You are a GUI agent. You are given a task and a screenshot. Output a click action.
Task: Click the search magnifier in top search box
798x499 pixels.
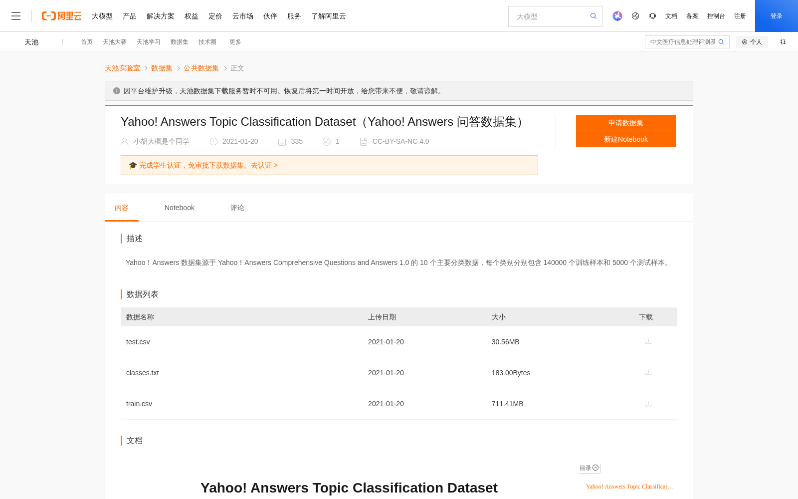pyautogui.click(x=594, y=16)
